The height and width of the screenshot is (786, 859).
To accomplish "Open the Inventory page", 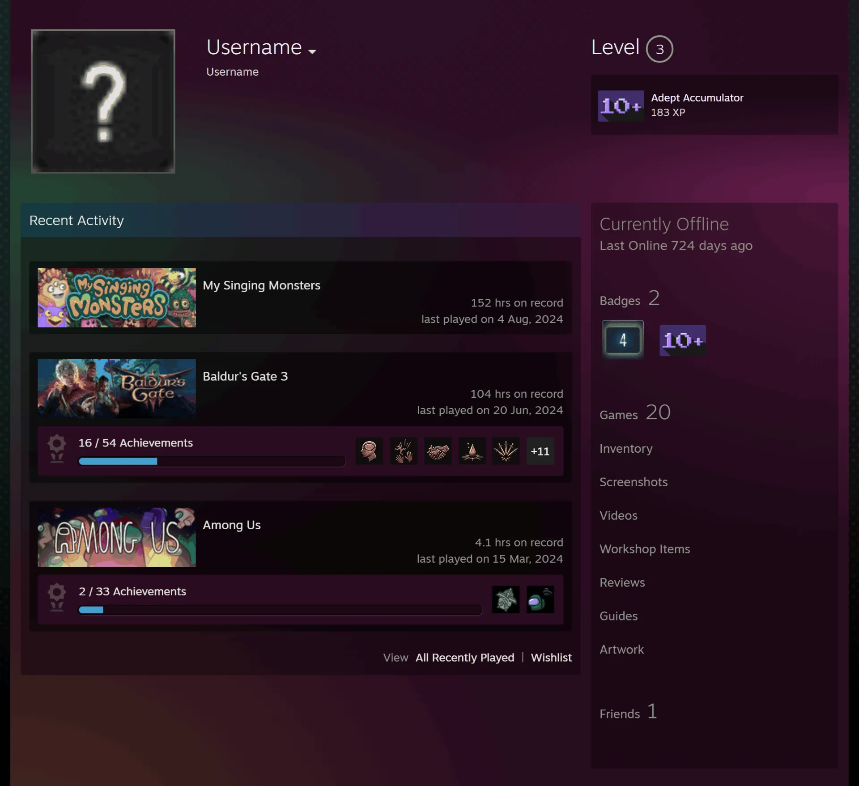I will click(x=626, y=448).
